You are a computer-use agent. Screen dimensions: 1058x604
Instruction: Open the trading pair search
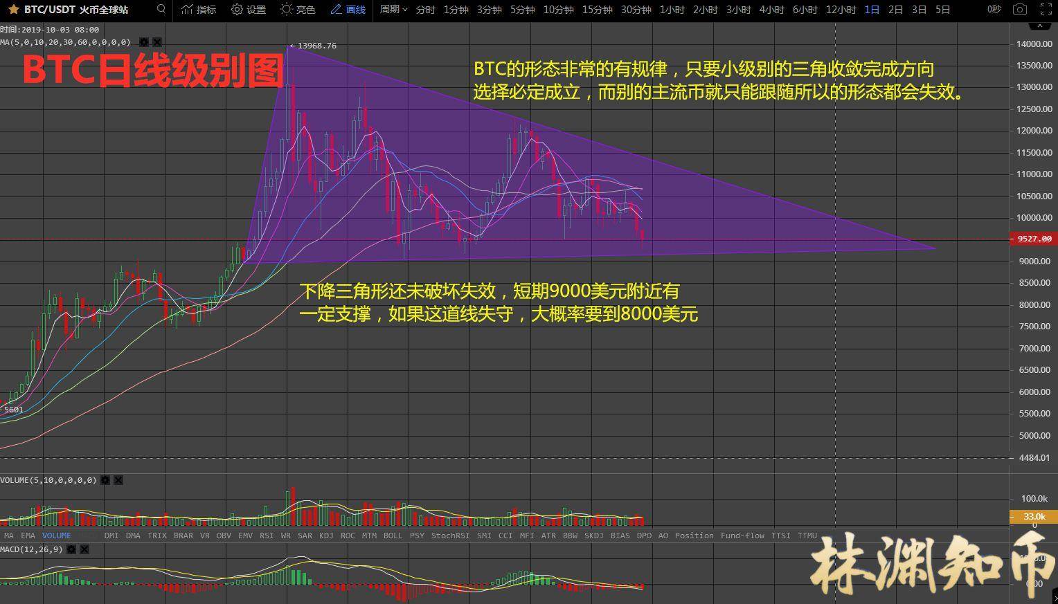tap(161, 9)
